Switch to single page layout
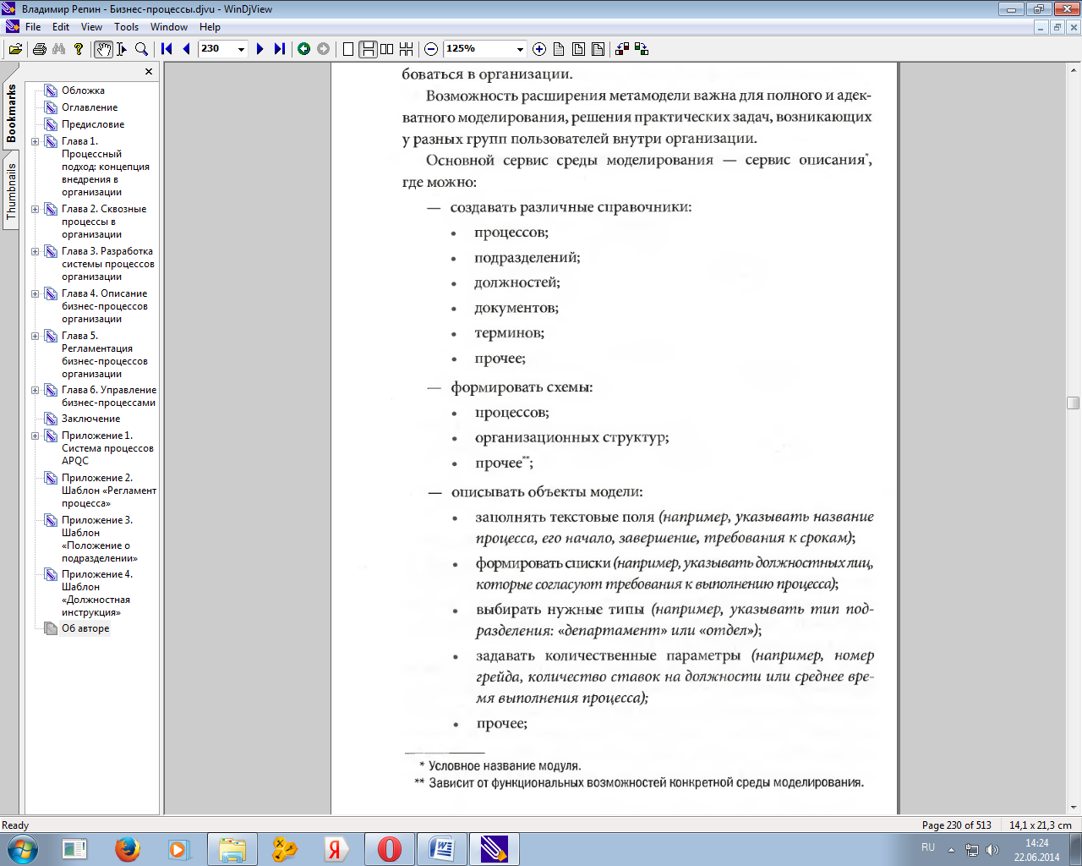The height and width of the screenshot is (866, 1082). tap(348, 49)
